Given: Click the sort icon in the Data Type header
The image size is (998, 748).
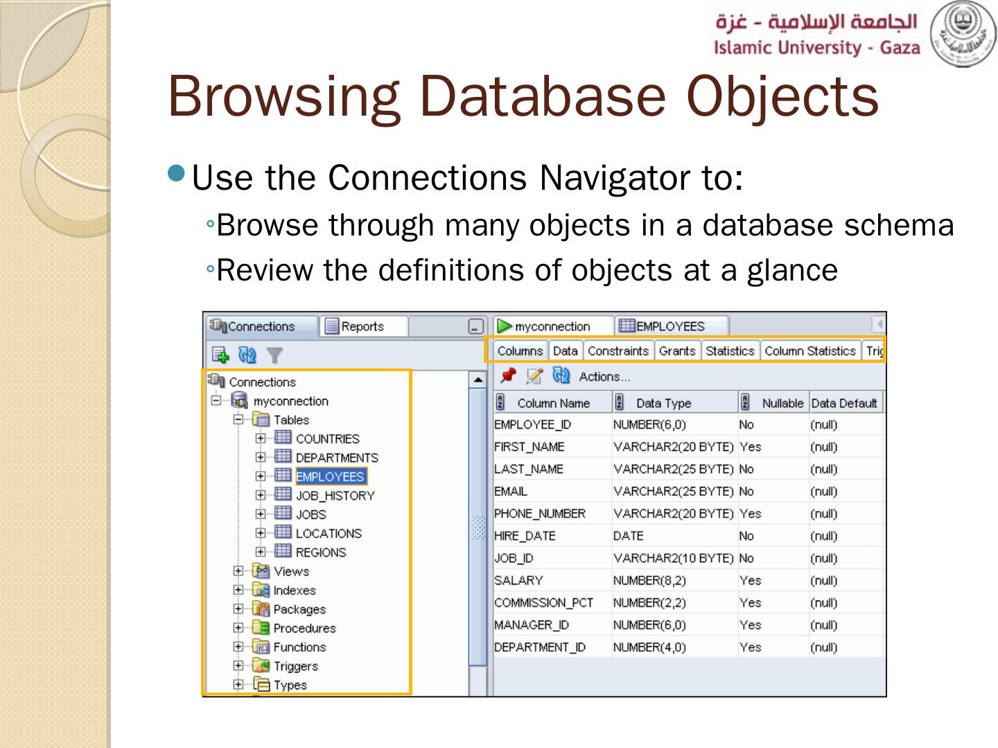Looking at the screenshot, I should 620,402.
